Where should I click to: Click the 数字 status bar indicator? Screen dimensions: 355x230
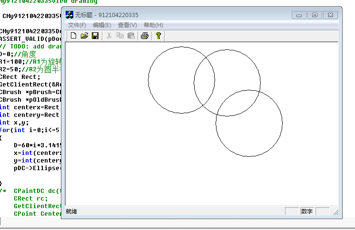pos(307,211)
